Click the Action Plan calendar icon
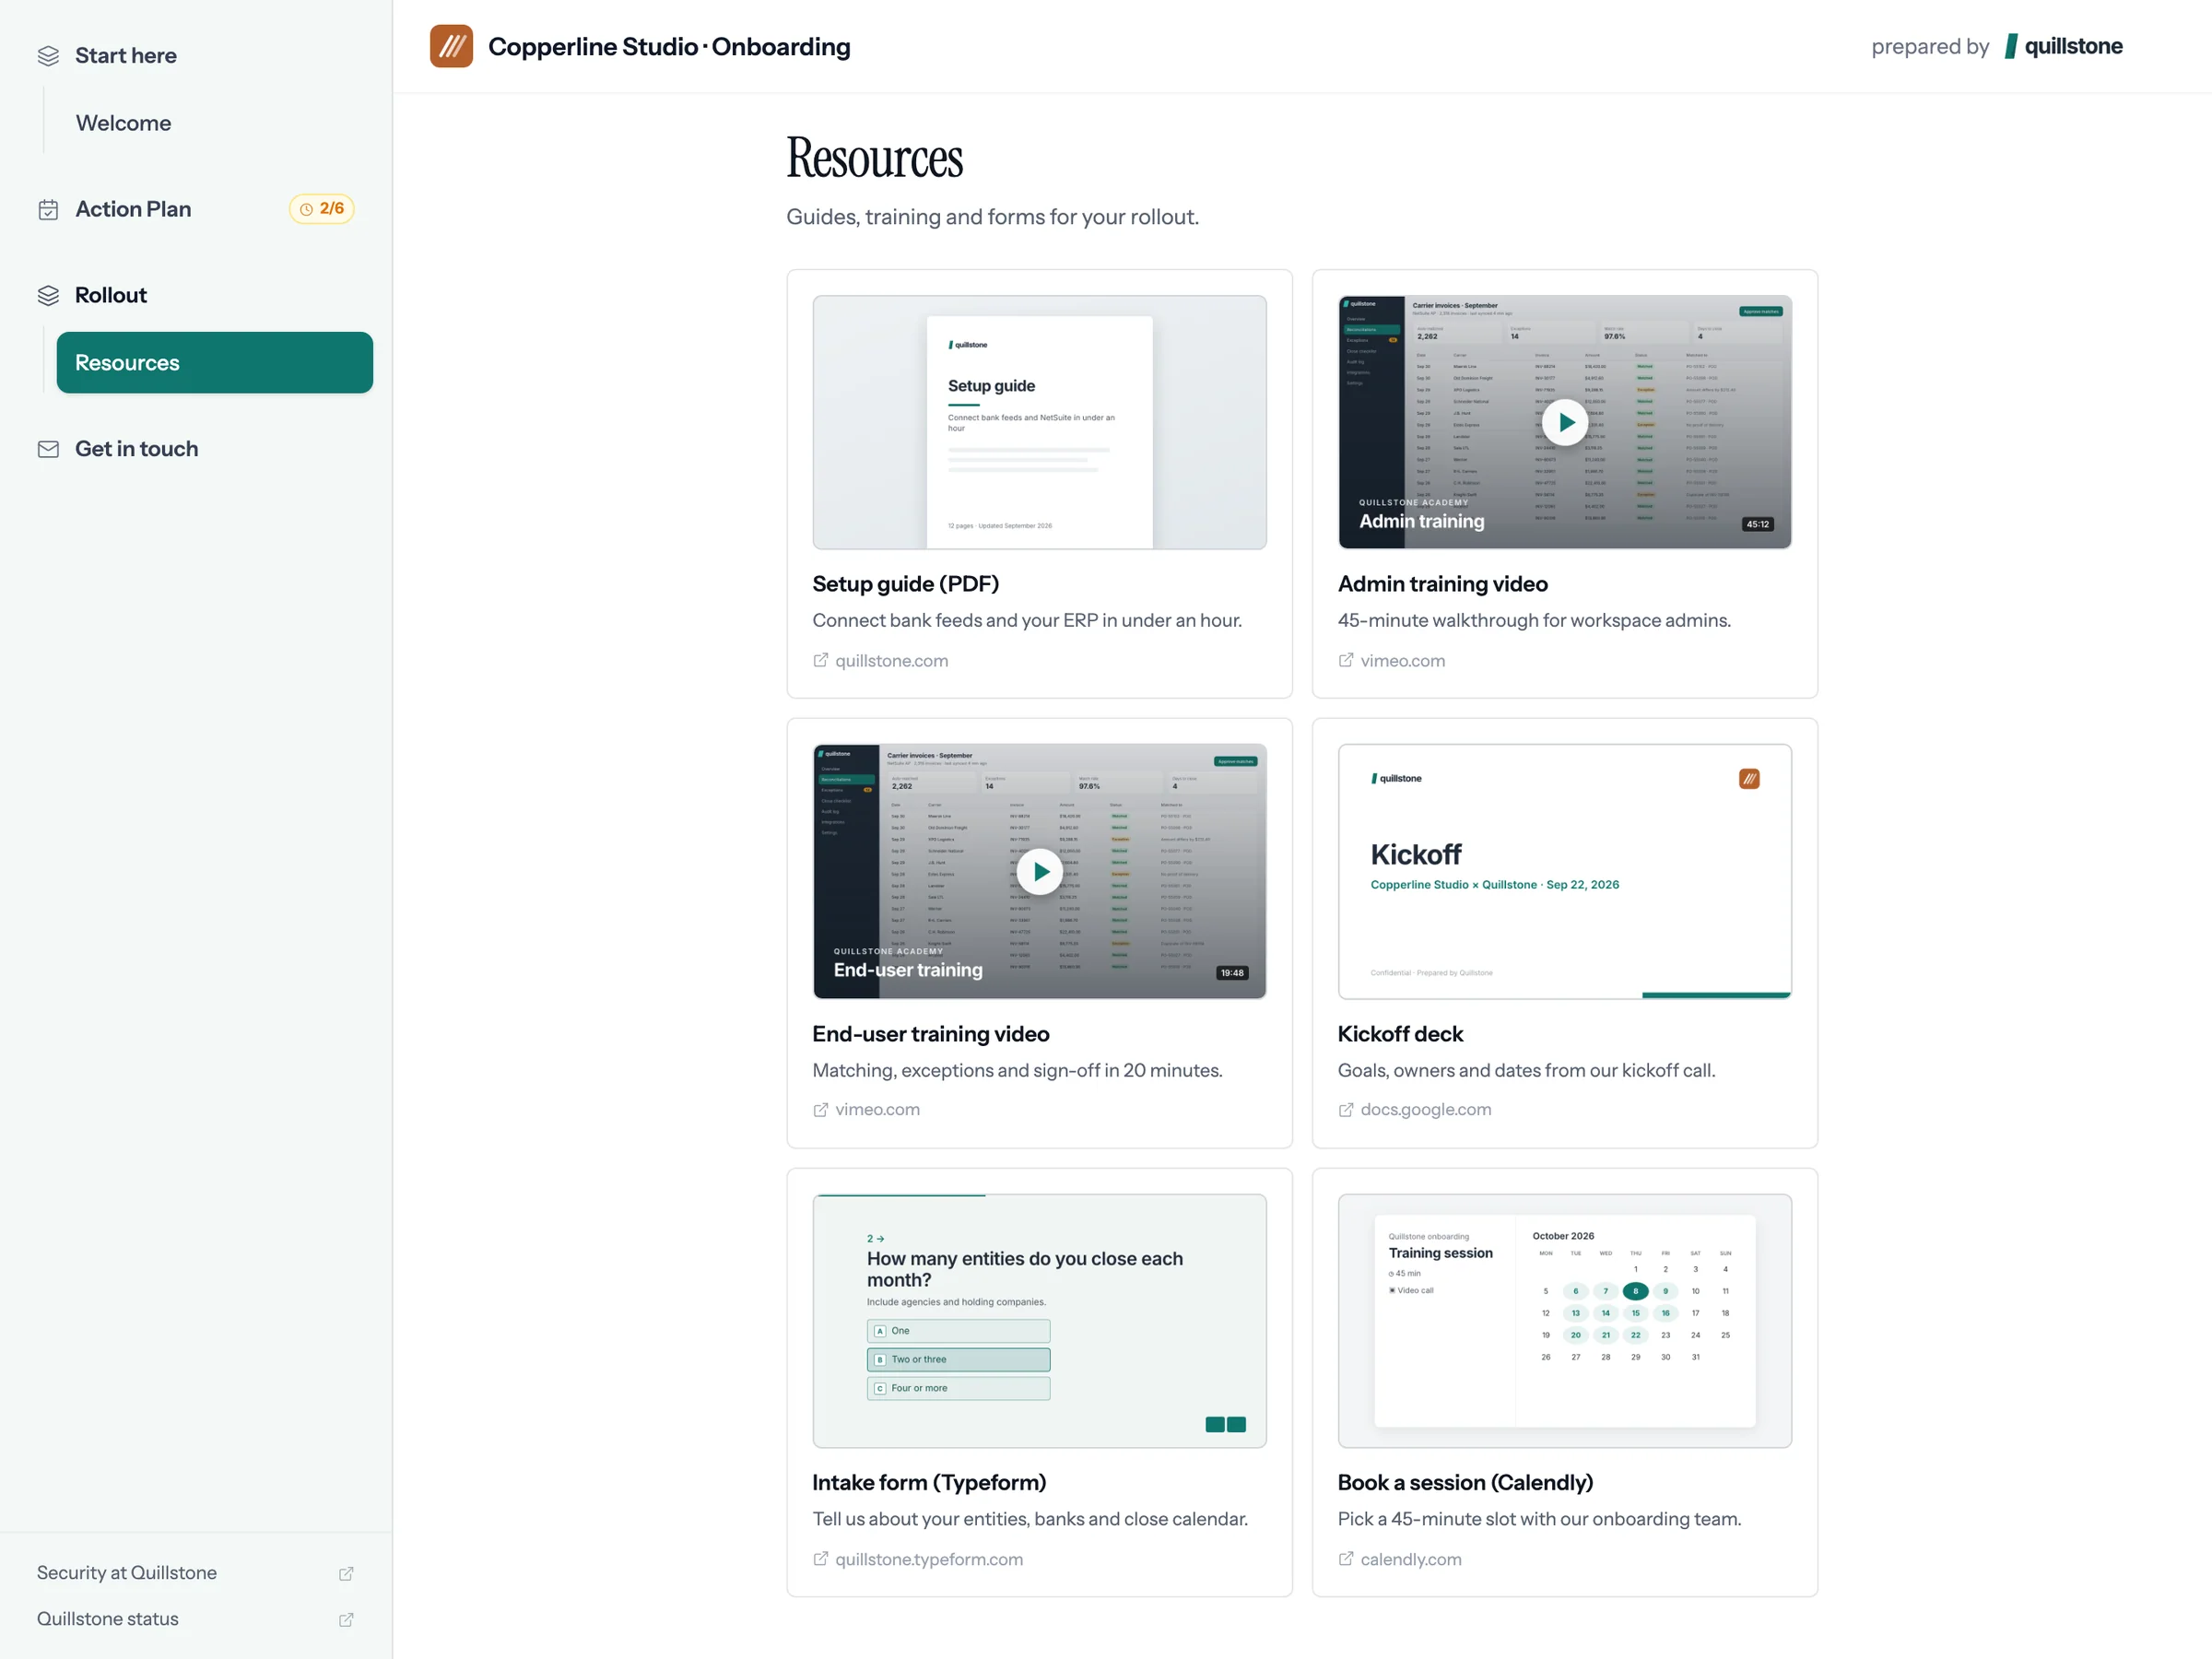Viewport: 2212px width, 1659px height. coord(48,209)
